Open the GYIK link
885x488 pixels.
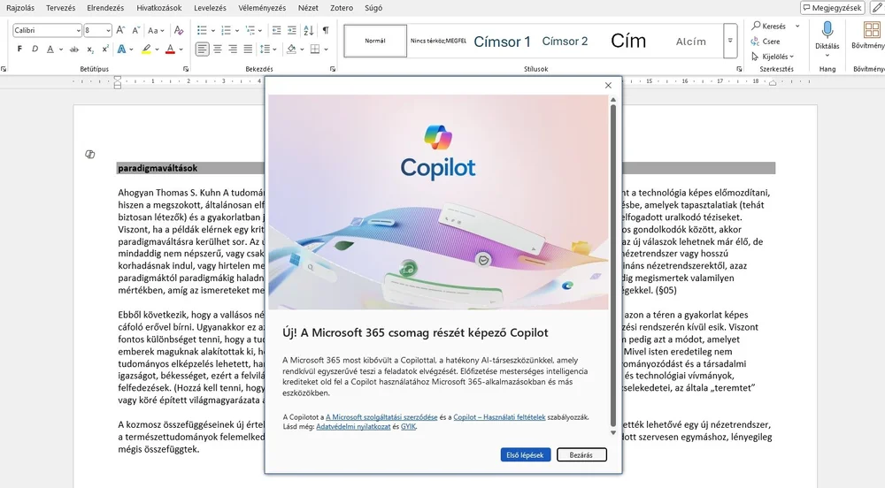click(x=408, y=427)
